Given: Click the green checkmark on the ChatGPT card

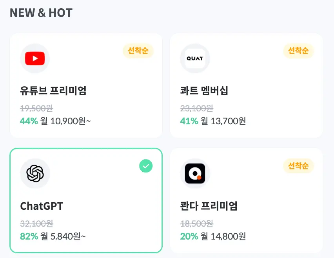Looking at the screenshot, I should point(146,166).
